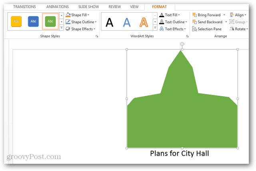The height and width of the screenshot is (171, 256).
Task: Select the green Abc shape style
Action: (50, 21)
